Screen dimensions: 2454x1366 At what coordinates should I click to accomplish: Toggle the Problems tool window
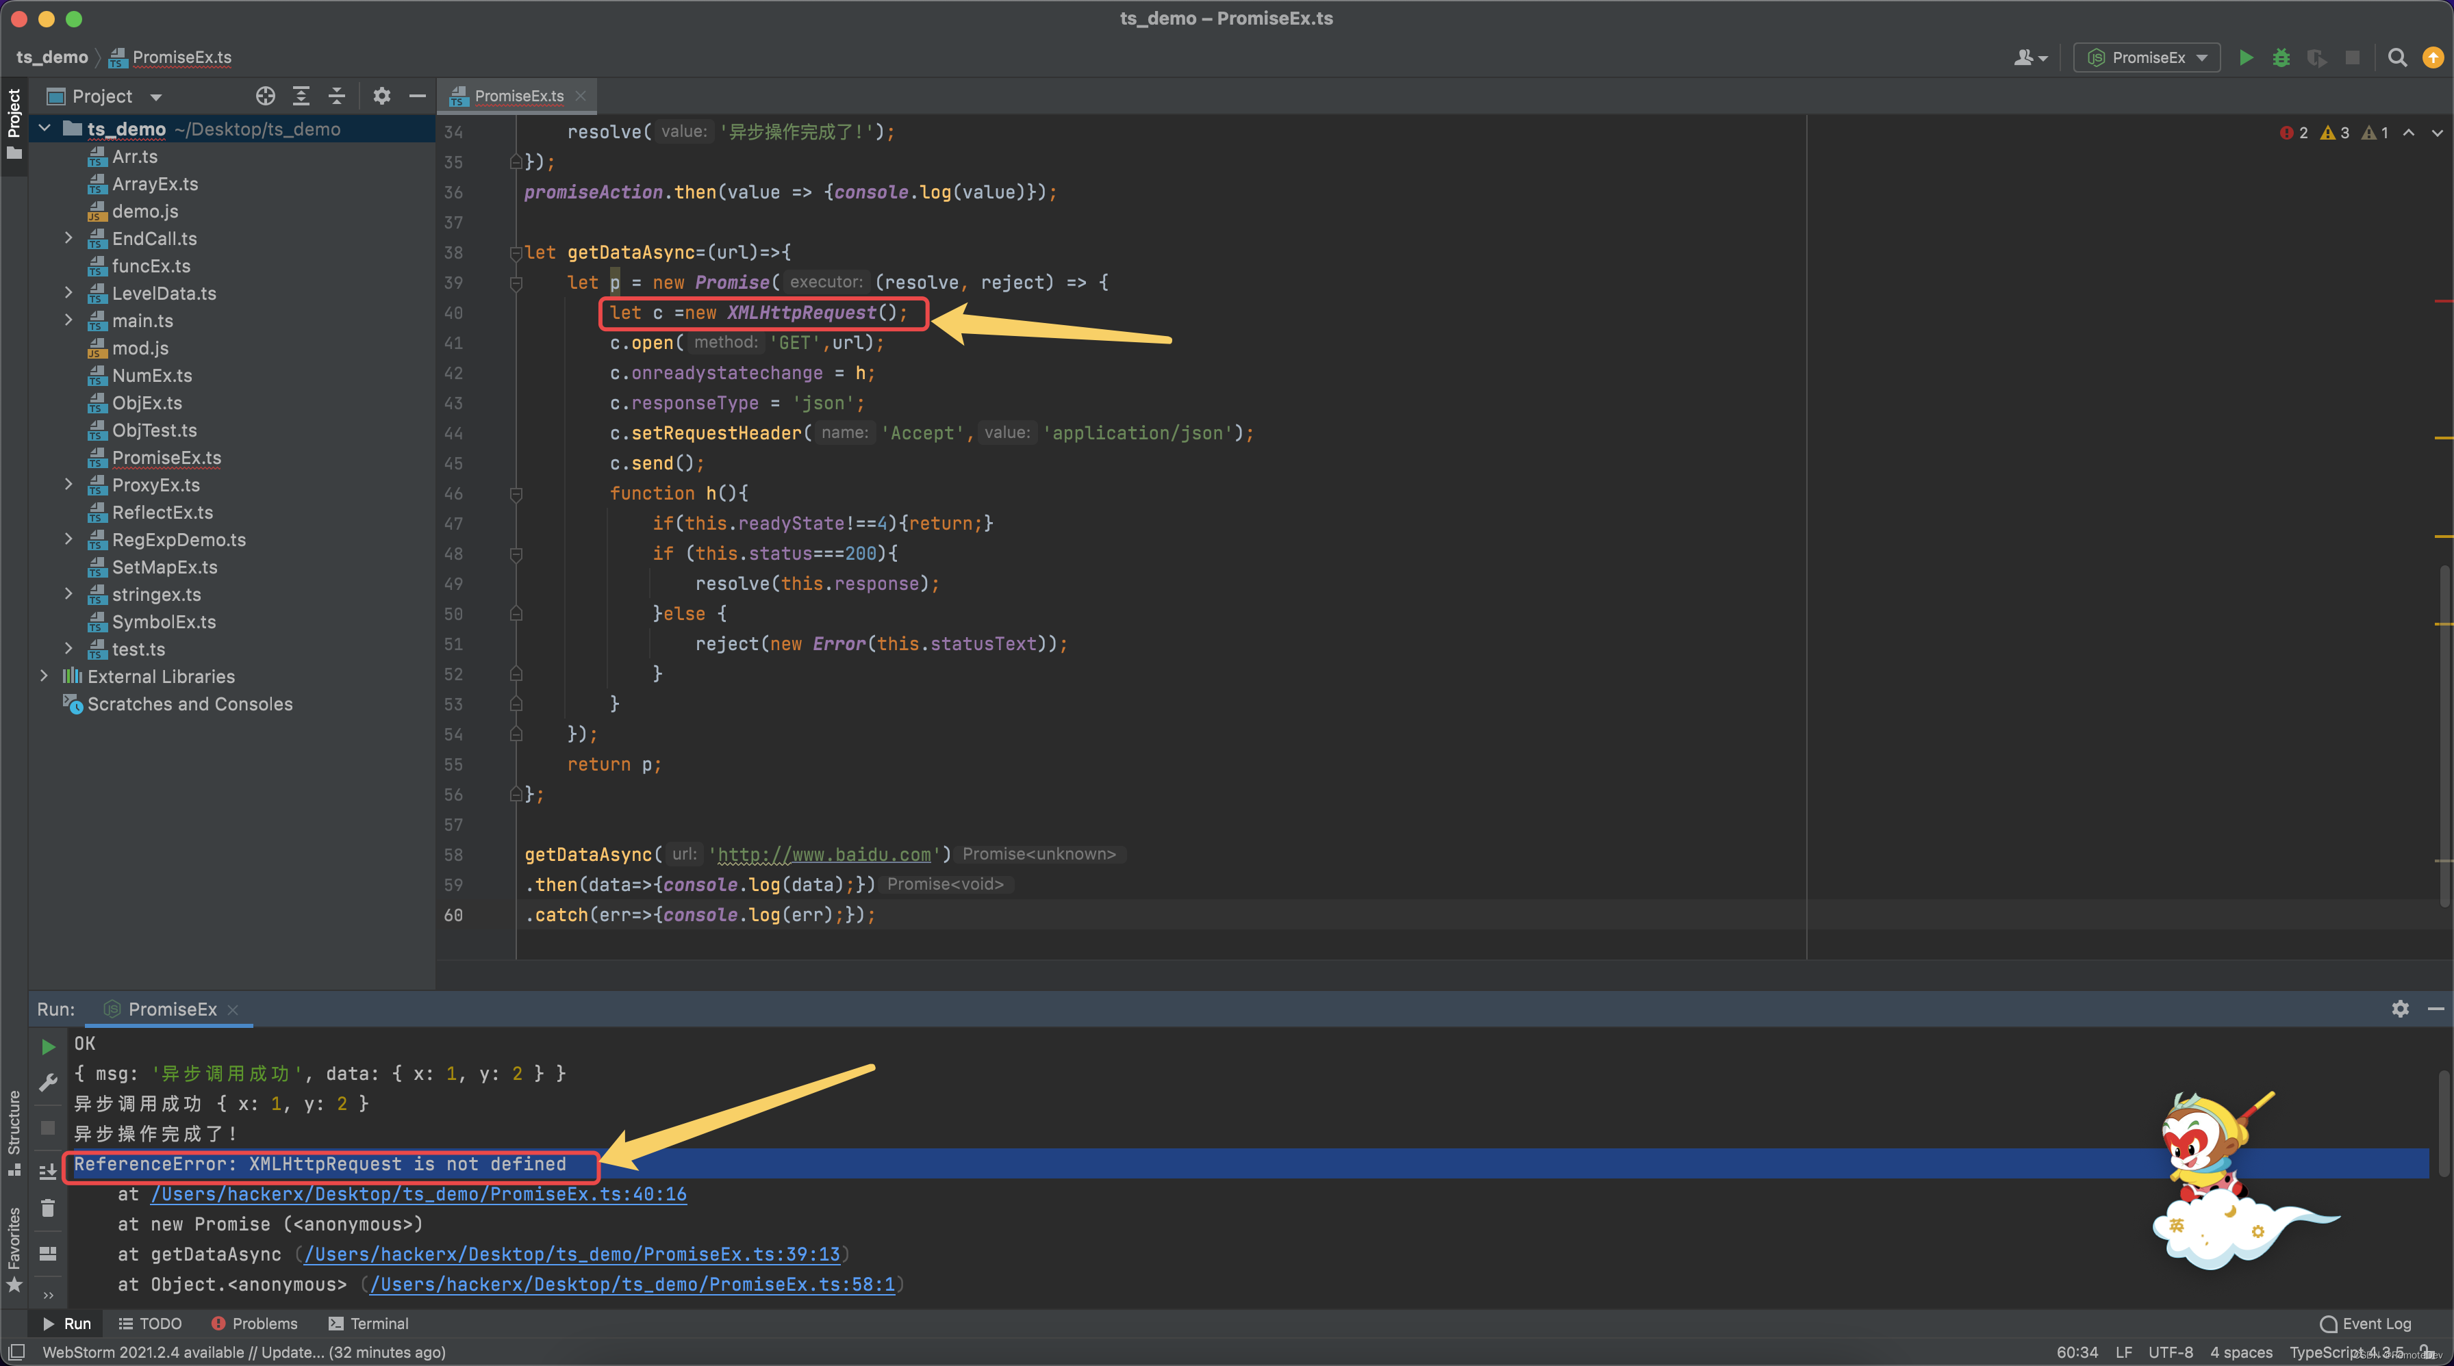pyautogui.click(x=254, y=1323)
